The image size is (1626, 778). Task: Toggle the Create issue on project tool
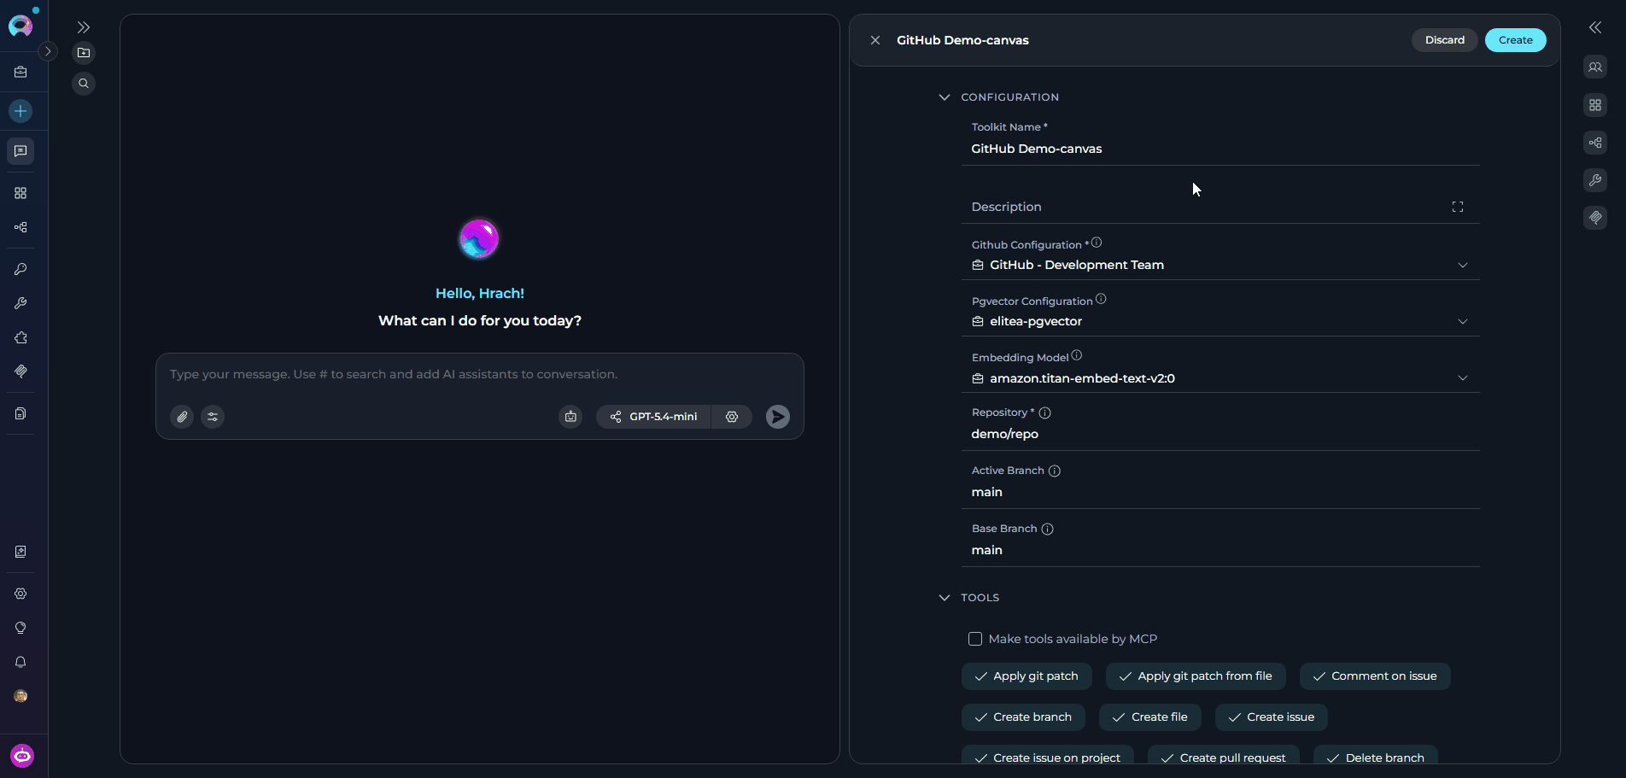tap(1048, 757)
